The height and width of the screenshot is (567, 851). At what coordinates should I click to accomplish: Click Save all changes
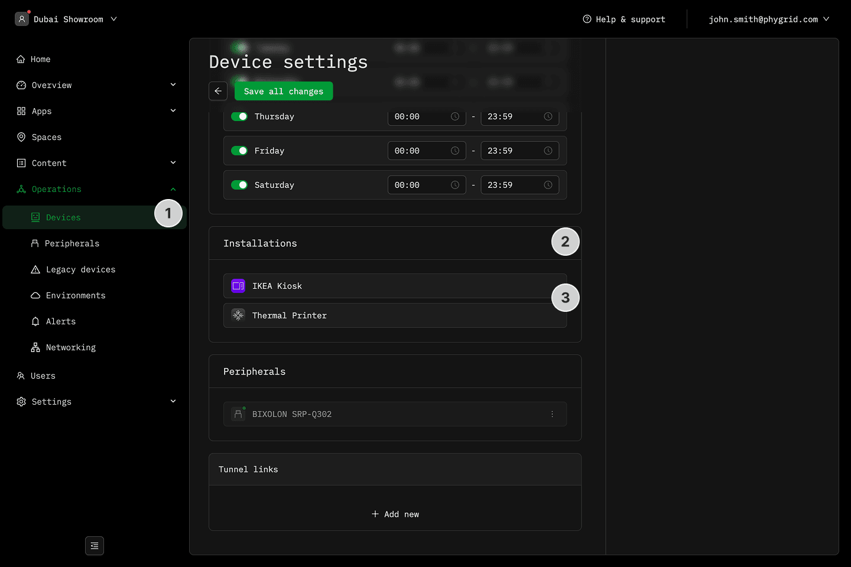coord(284,91)
